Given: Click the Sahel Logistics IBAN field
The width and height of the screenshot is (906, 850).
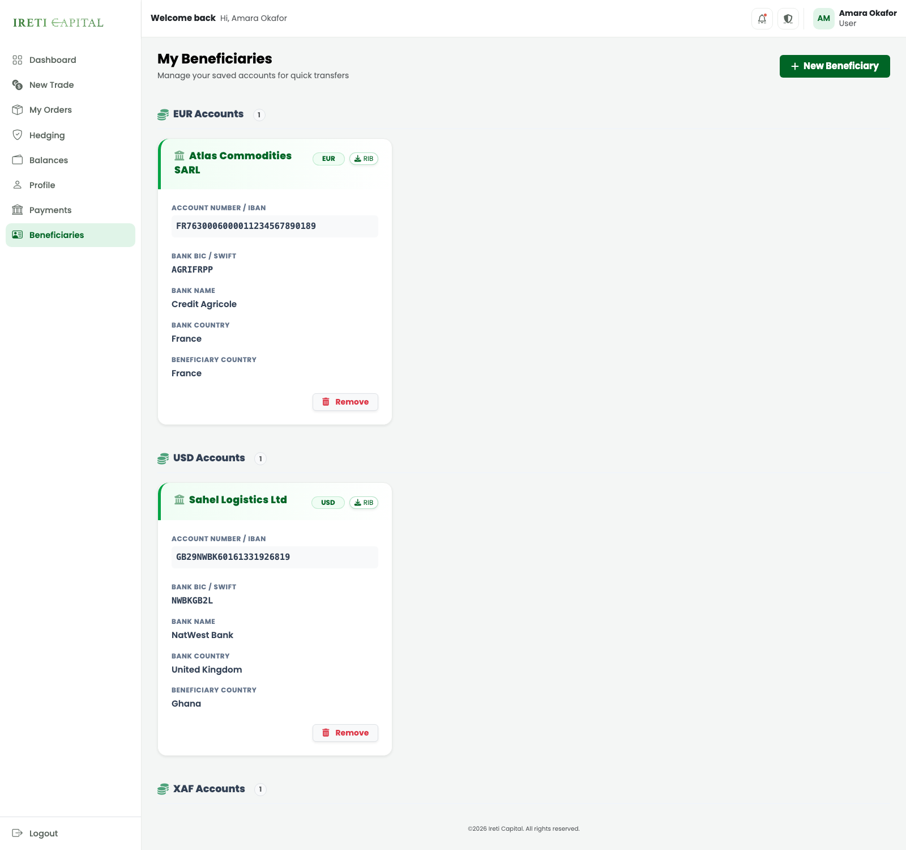Looking at the screenshot, I should tap(275, 557).
